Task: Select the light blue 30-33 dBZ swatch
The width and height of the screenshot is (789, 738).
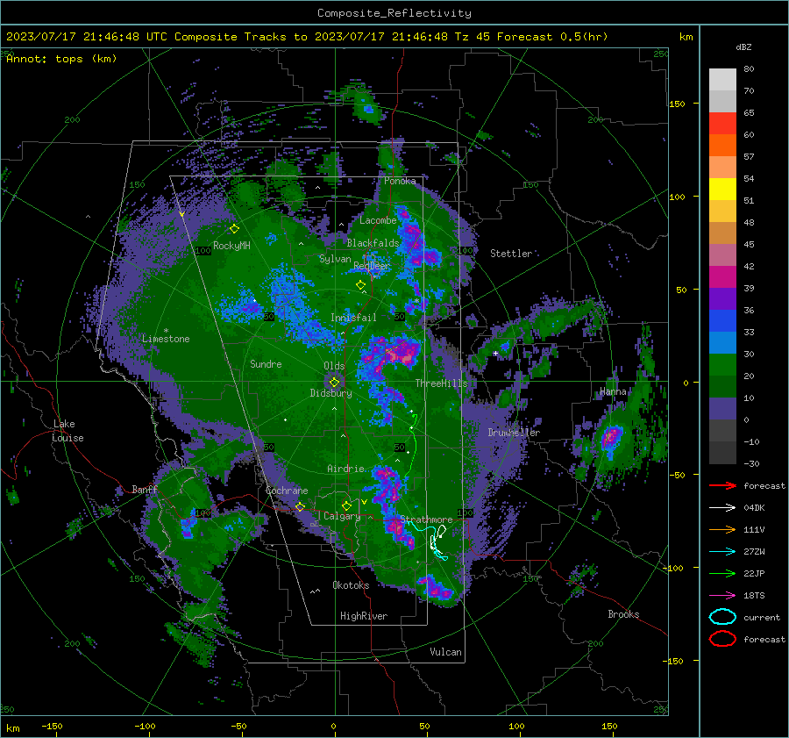Action: coord(722,342)
